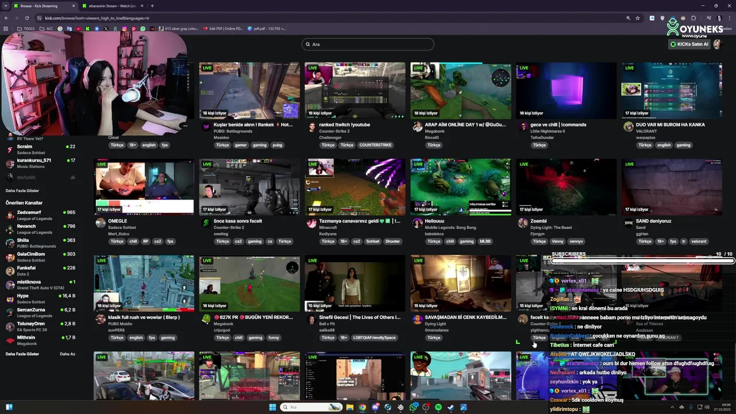This screenshot has width=736, height=414.
Task: Click the Shooter tag under Tazmanya canavarınız
Action: pos(393,241)
